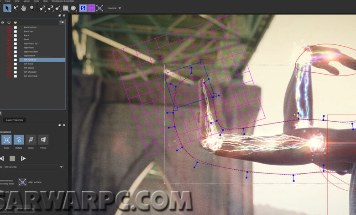356x215 pixels.
Task: Select the left hand tip layer
Action: click(42, 60)
